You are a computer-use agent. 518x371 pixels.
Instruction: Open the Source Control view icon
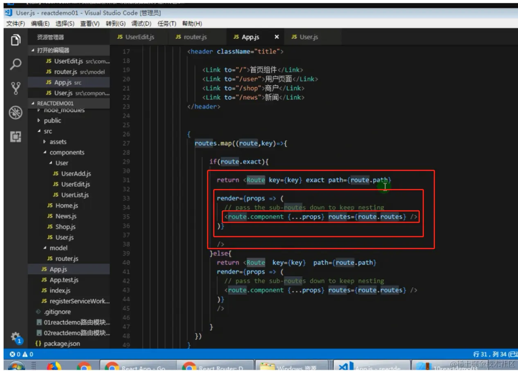[16, 88]
